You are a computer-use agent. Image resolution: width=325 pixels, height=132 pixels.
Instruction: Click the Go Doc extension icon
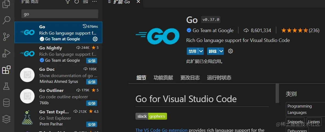tap(27, 75)
